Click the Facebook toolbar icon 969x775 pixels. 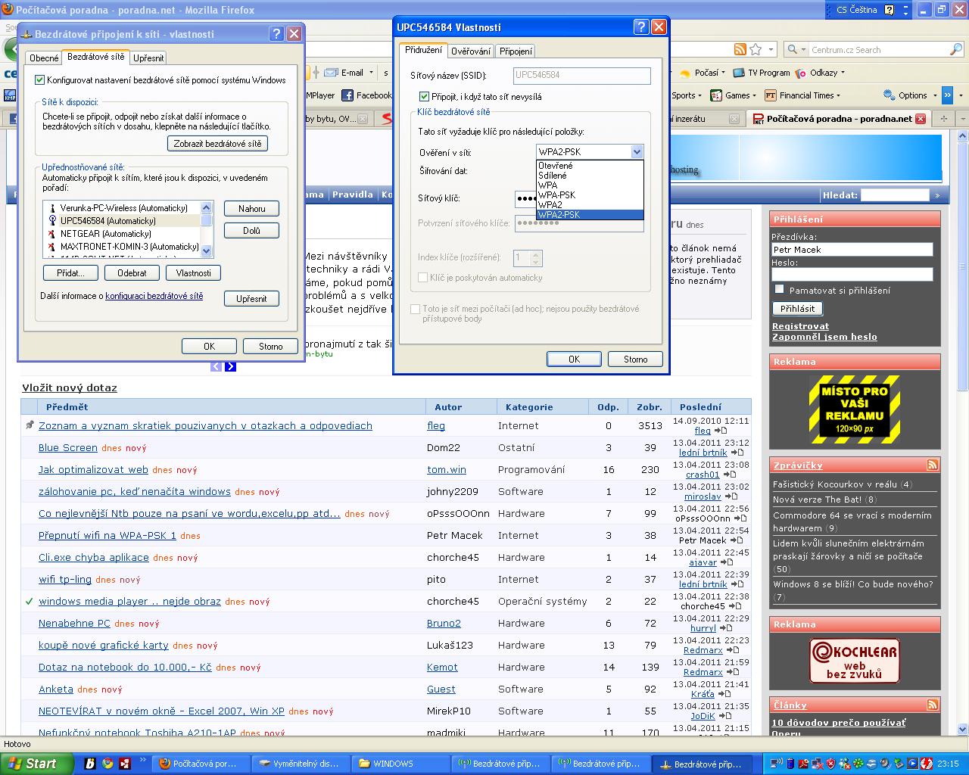pos(348,95)
